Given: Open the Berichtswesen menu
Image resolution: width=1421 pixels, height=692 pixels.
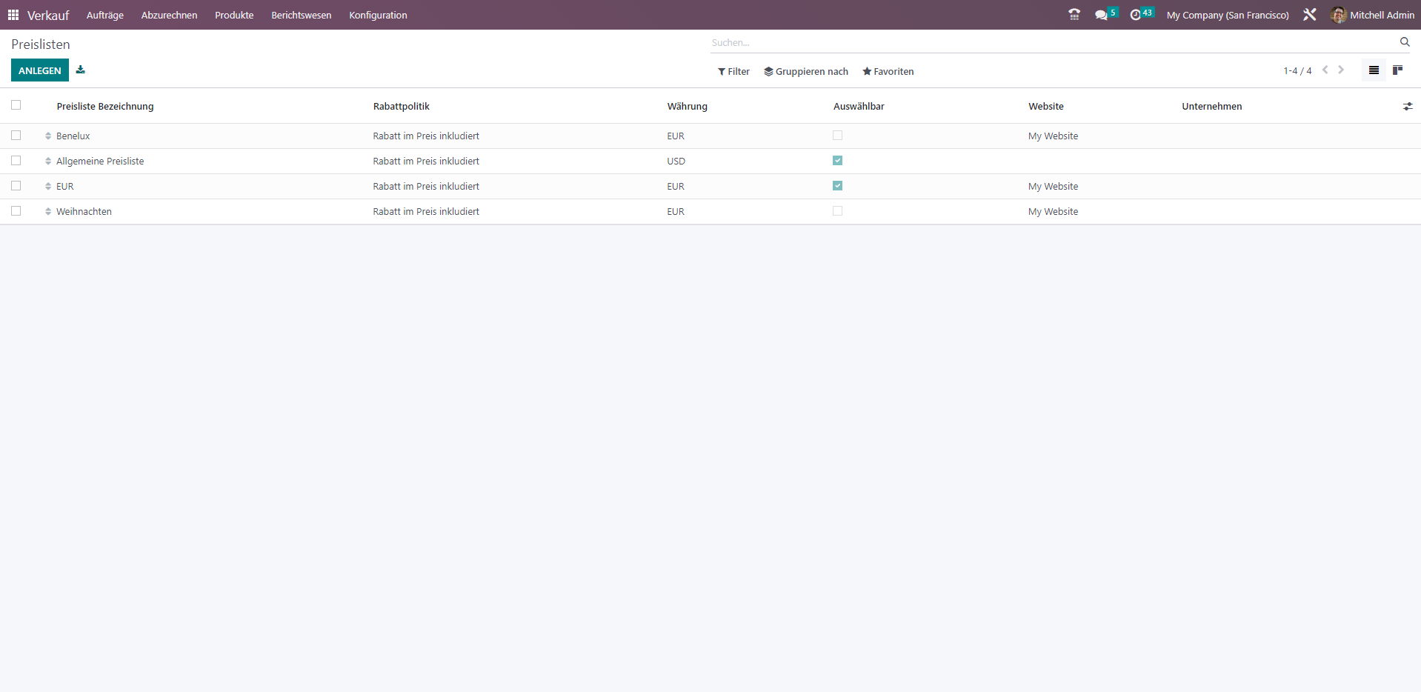Looking at the screenshot, I should click(302, 15).
